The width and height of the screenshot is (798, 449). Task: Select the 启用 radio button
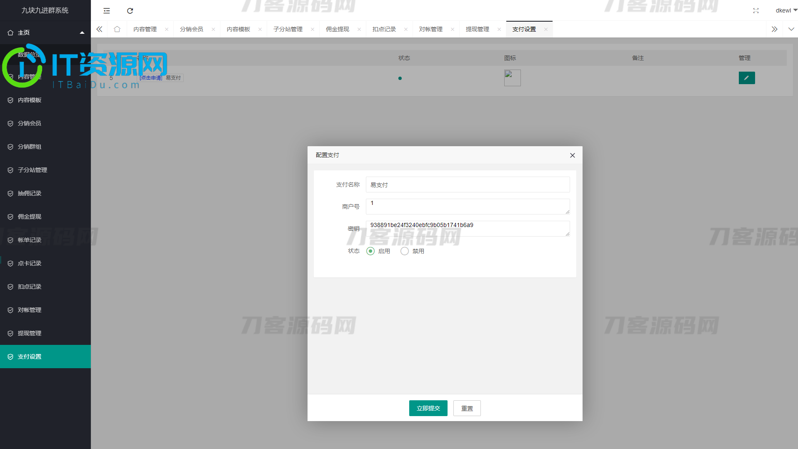tap(370, 251)
